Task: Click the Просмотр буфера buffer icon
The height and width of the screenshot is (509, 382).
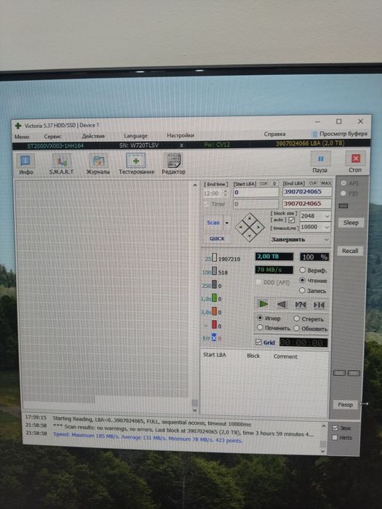Action: (314, 134)
